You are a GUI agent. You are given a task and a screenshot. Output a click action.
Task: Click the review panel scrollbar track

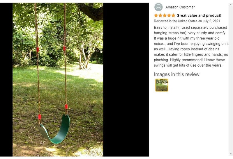[231, 79]
